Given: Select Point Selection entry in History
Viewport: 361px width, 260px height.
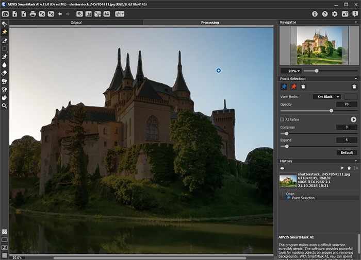Looking at the screenshot, I should 303,198.
